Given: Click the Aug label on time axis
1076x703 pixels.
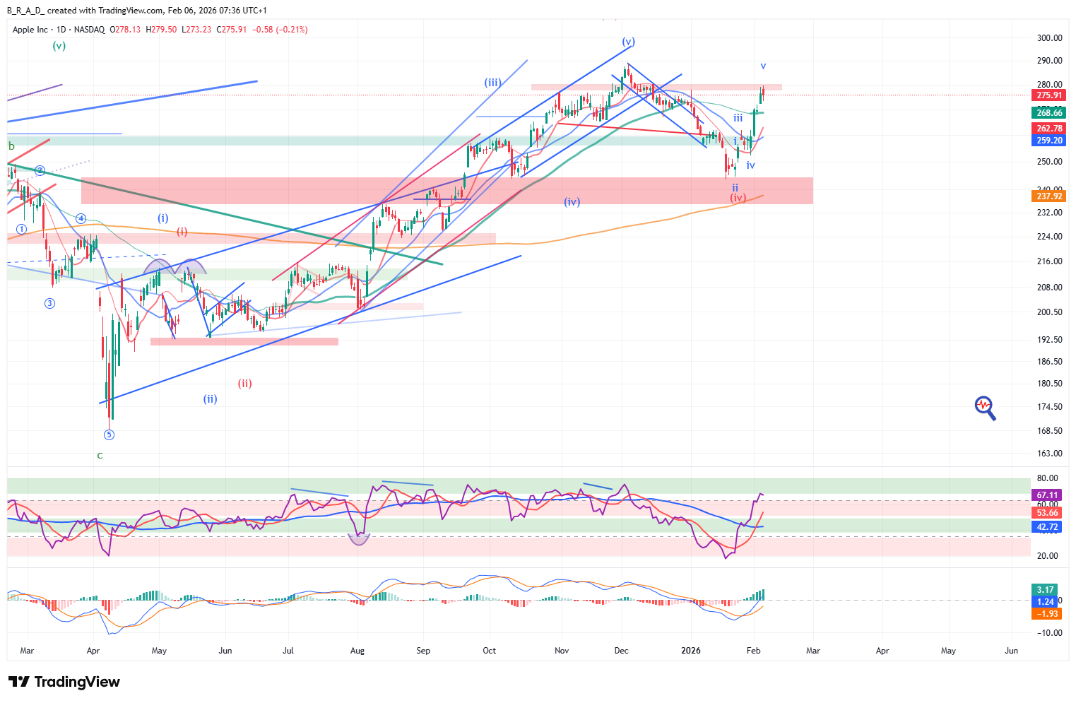Looking at the screenshot, I should coord(357,651).
